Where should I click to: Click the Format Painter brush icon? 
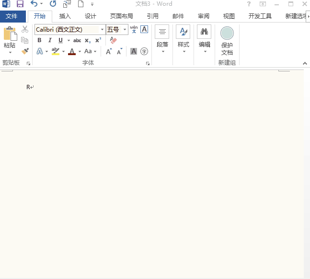[25, 51]
